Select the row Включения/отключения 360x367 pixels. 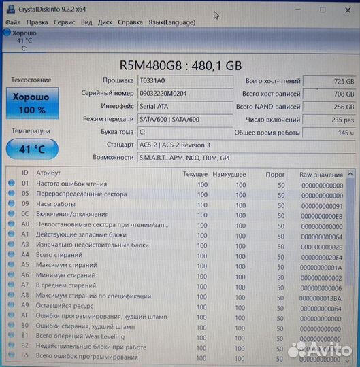pyautogui.click(x=176, y=215)
